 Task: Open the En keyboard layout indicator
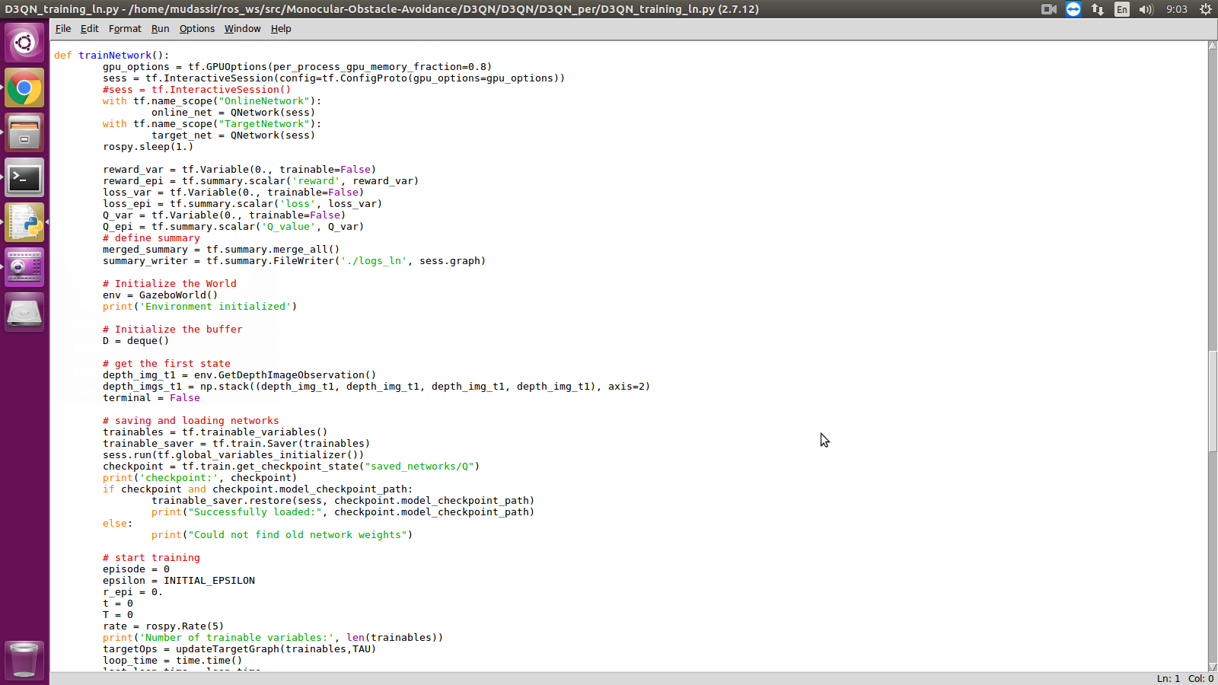[x=1122, y=9]
